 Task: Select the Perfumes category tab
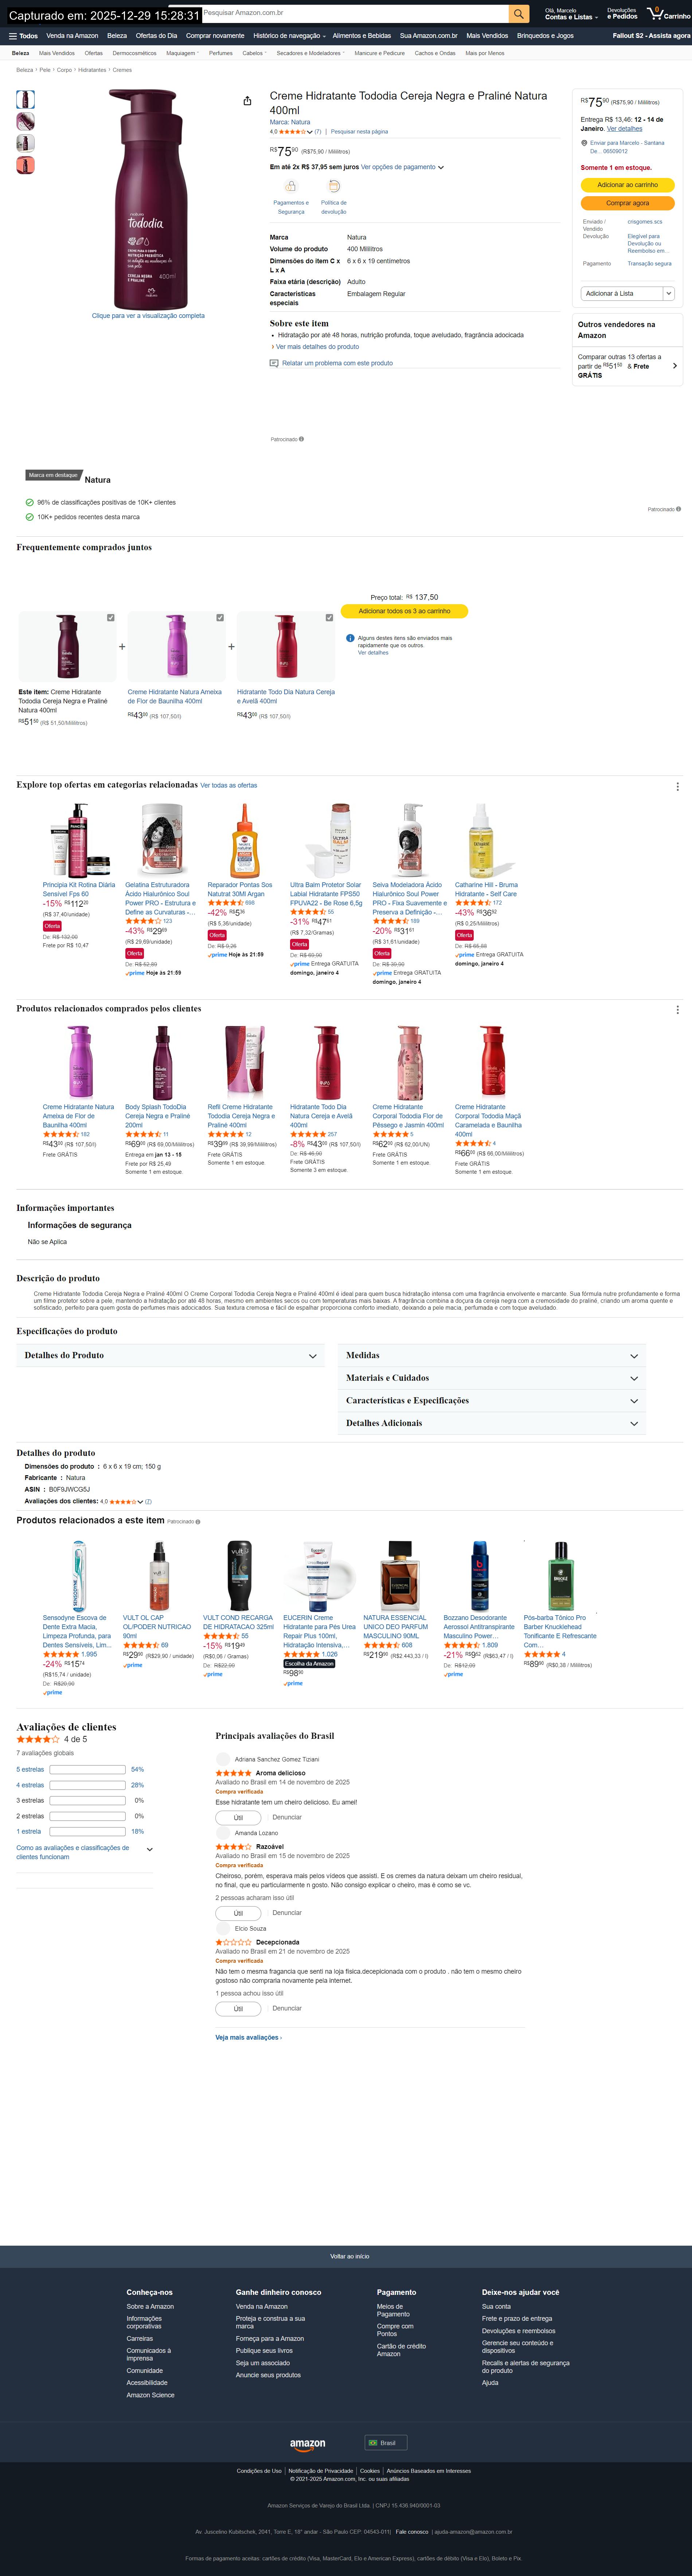point(220,53)
